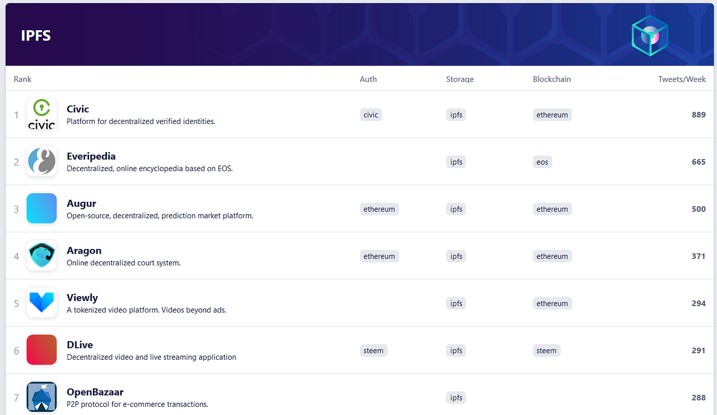Filter by the civic auth tag

(x=370, y=115)
